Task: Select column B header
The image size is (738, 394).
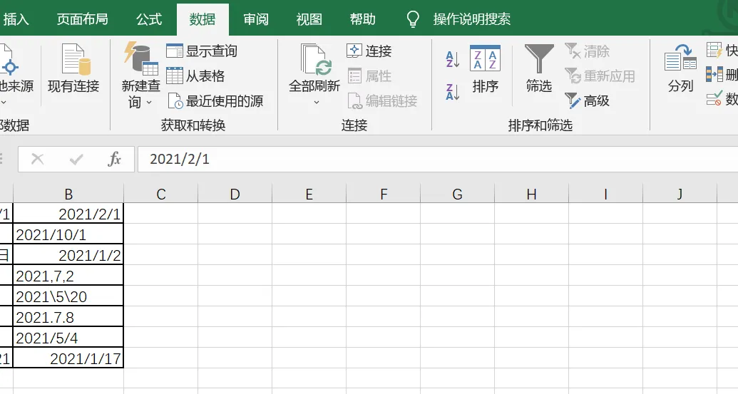Action: 68,194
